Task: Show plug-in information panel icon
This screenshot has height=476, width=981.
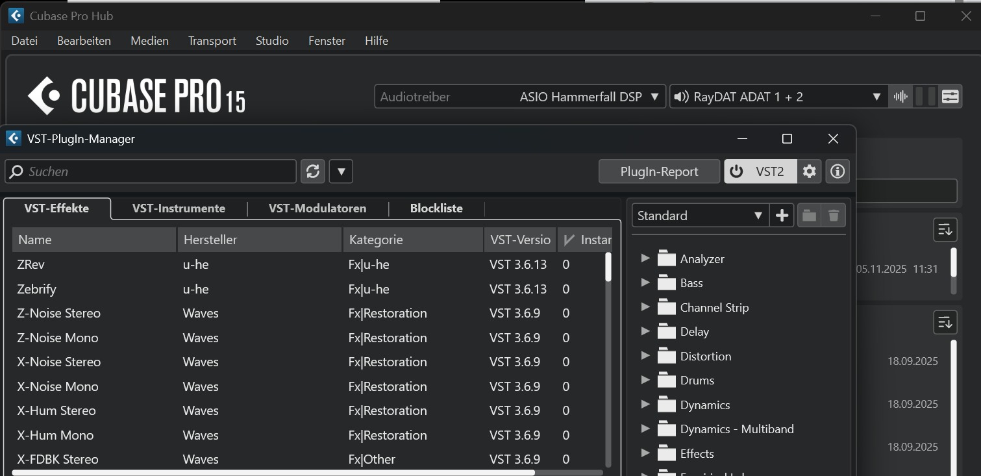Action: pos(838,171)
